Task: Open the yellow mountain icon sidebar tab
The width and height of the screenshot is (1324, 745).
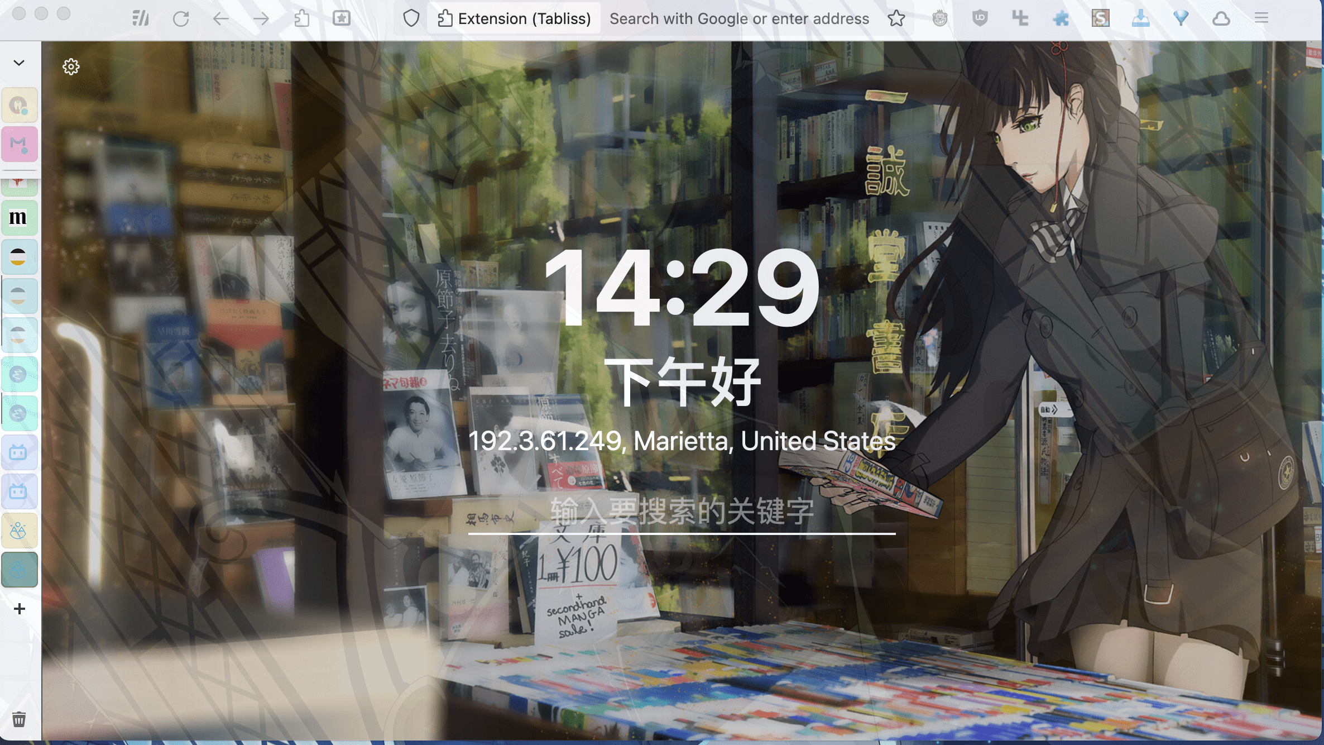Action: pyautogui.click(x=20, y=531)
